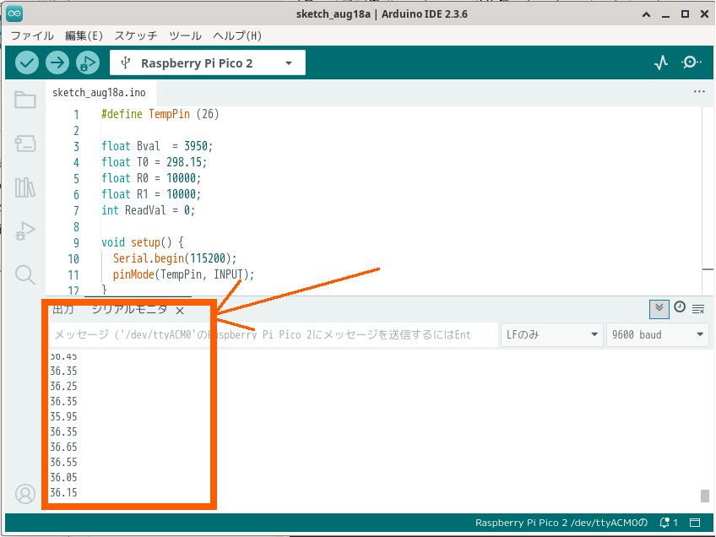Open the Serial Plotter waveform icon

[x=661, y=62]
